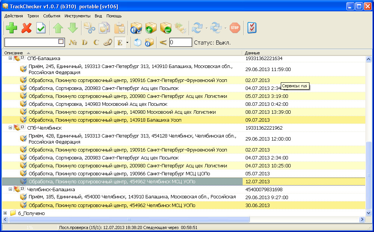Image resolution: width=374 pixels, height=232 pixels.
Task: Click the green up arrow move icon
Action: click(x=58, y=28)
